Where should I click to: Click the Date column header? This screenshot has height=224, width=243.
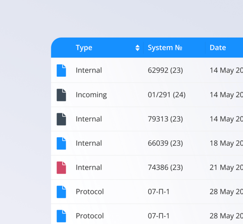click(x=218, y=48)
